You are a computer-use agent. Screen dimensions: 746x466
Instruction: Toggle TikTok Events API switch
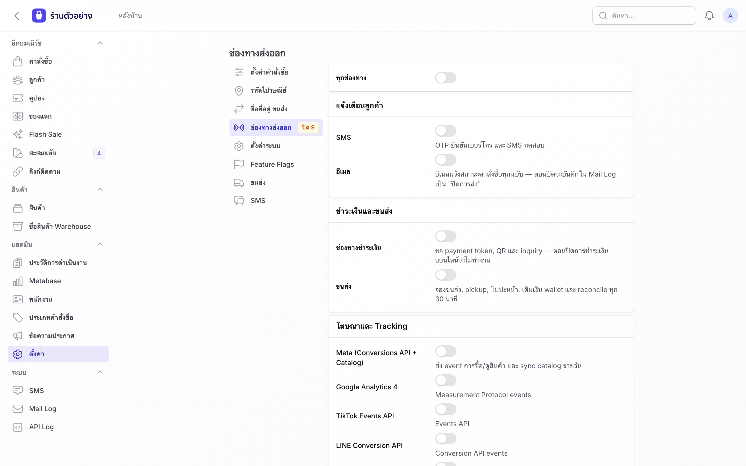446,409
